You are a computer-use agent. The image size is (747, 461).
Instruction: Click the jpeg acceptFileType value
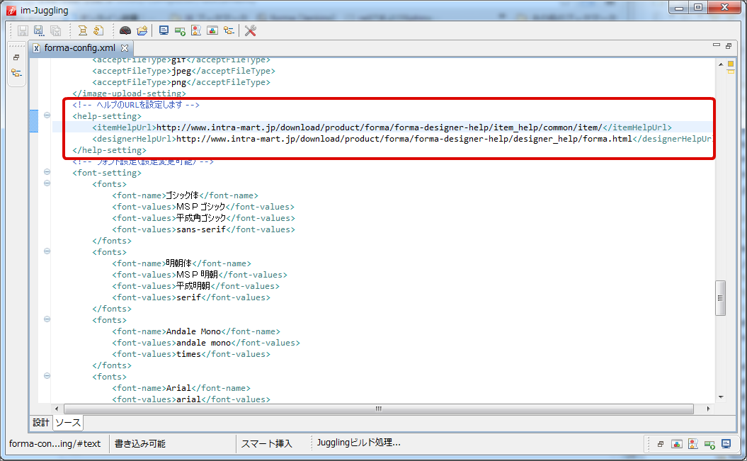181,71
